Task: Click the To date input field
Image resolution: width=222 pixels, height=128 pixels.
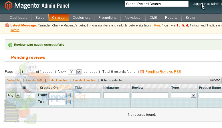Action: [57, 102]
